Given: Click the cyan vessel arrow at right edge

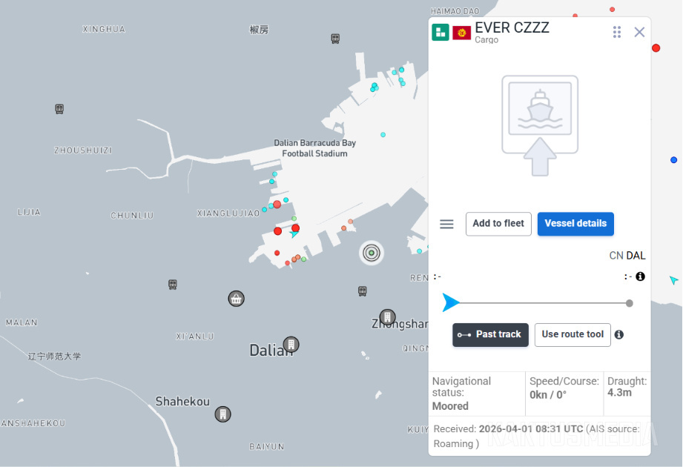Looking at the screenshot, I should click(x=673, y=280).
